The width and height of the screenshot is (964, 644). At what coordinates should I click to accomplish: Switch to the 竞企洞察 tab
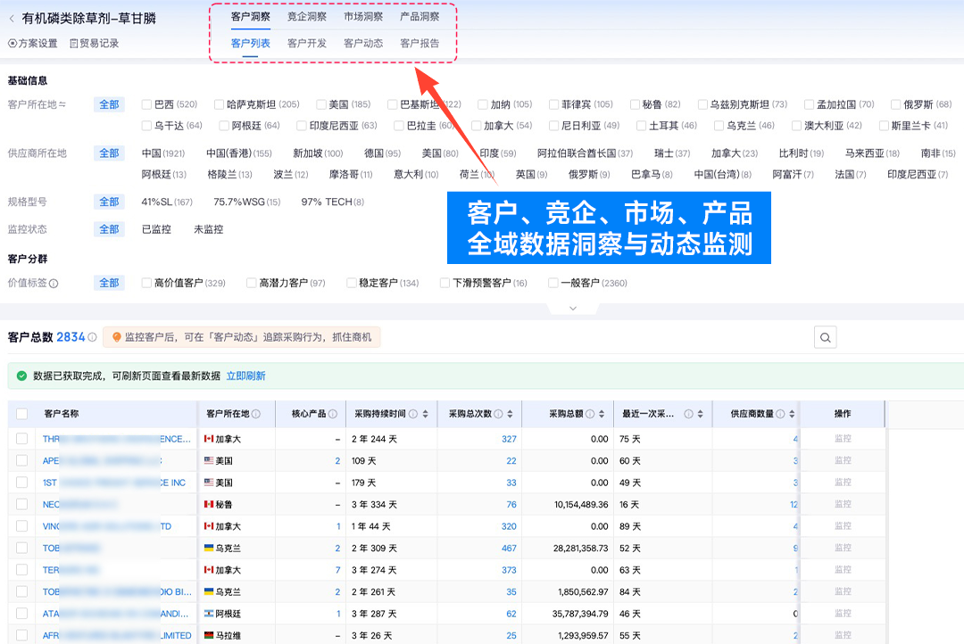click(x=306, y=16)
